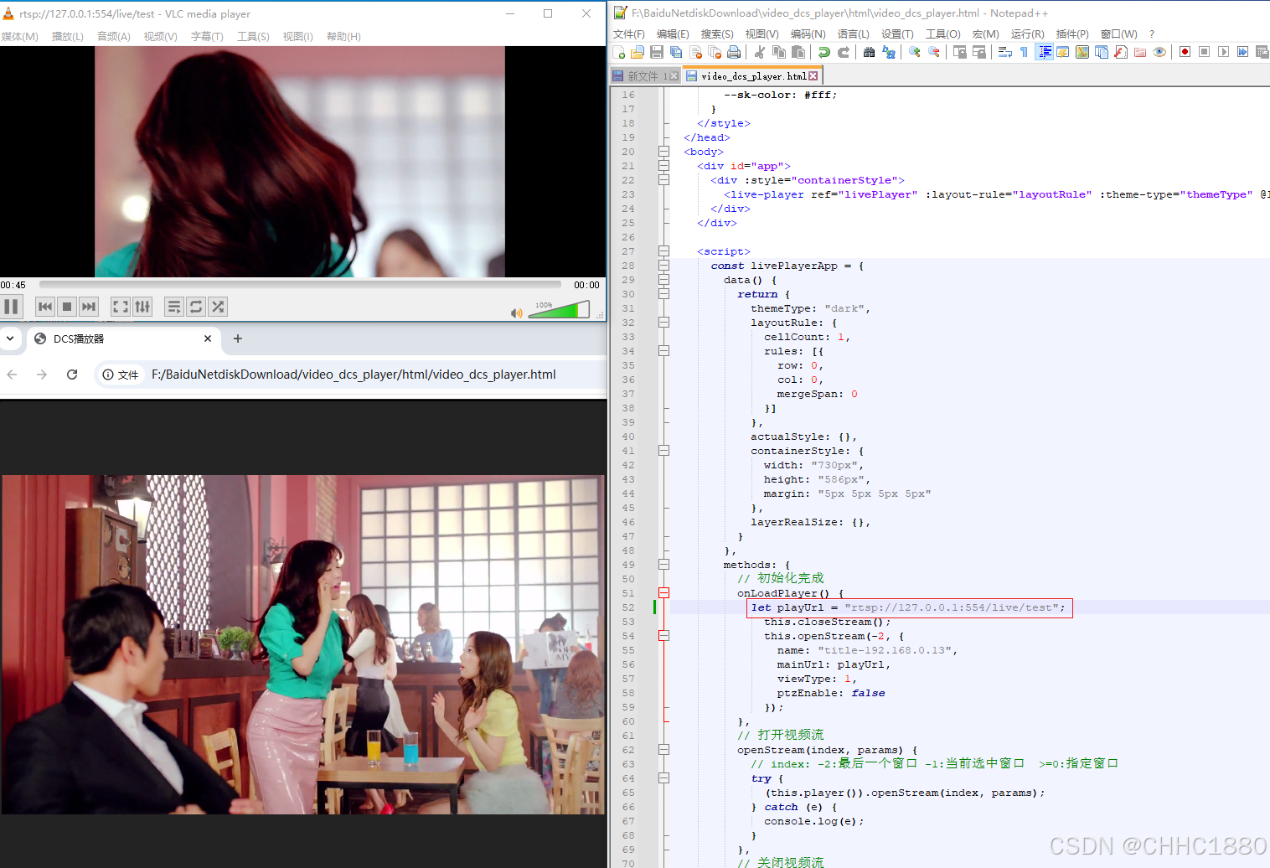1270x868 pixels.
Task: Open browser tab search dropdown chevron
Action: pyautogui.click(x=10, y=338)
